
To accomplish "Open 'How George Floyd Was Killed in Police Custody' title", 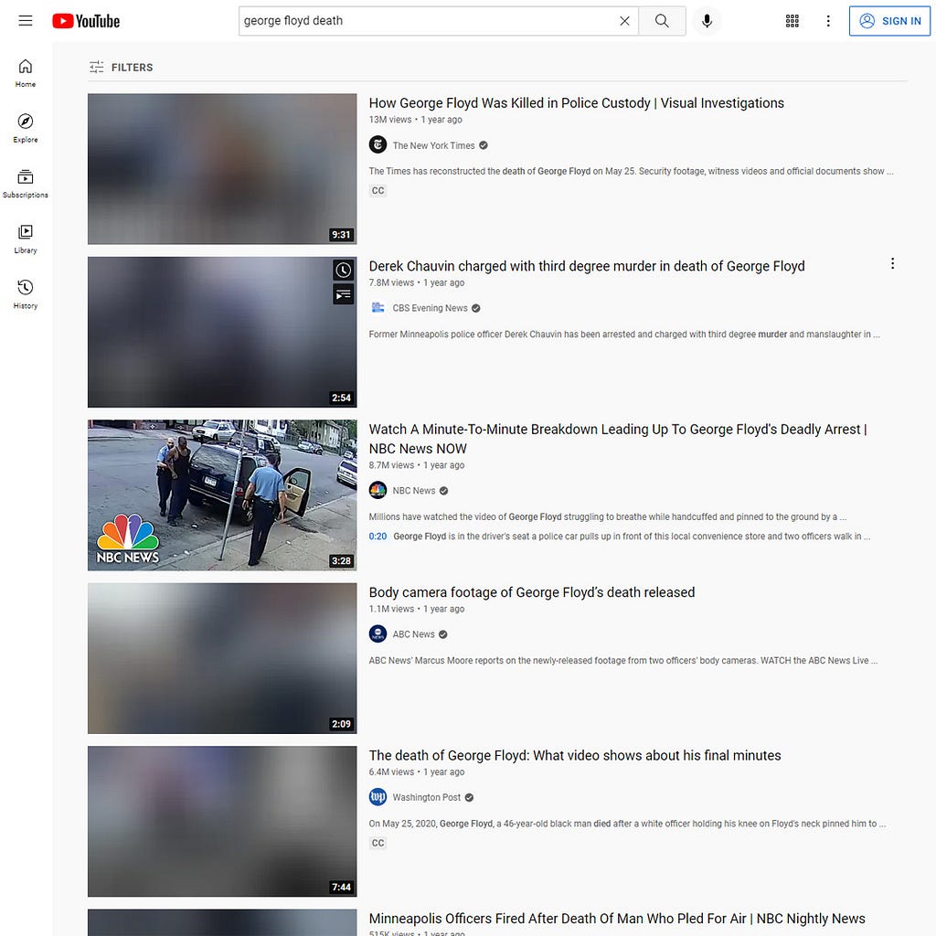I will tap(576, 103).
